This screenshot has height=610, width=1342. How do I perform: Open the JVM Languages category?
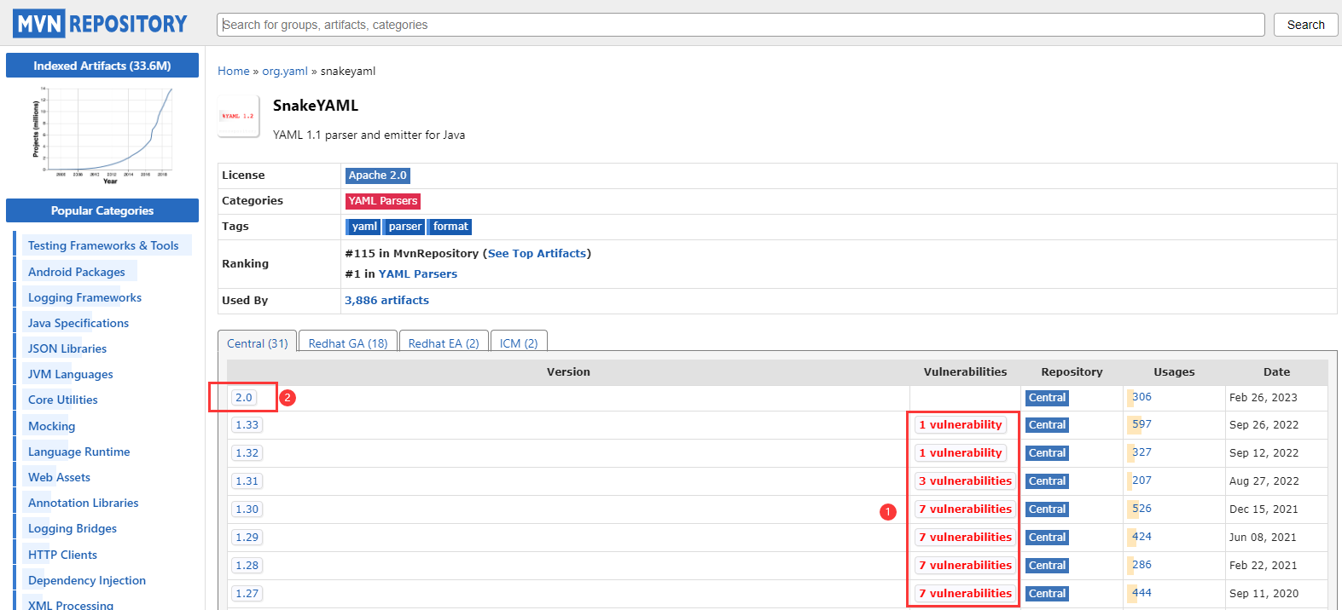[70, 374]
